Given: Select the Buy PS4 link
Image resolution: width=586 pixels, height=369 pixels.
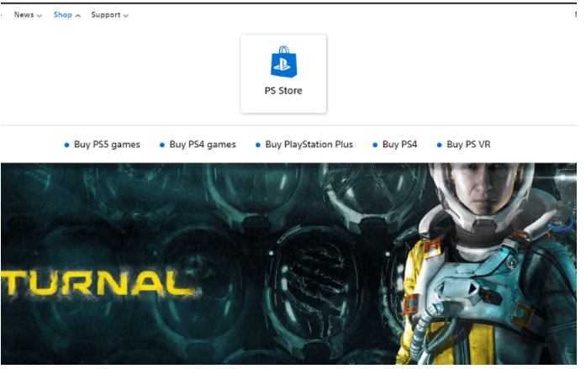Looking at the screenshot, I should [x=399, y=145].
